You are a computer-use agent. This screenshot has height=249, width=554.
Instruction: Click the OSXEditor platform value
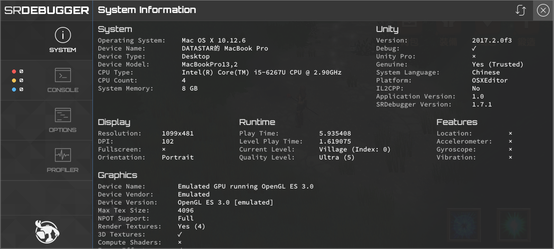coord(490,80)
